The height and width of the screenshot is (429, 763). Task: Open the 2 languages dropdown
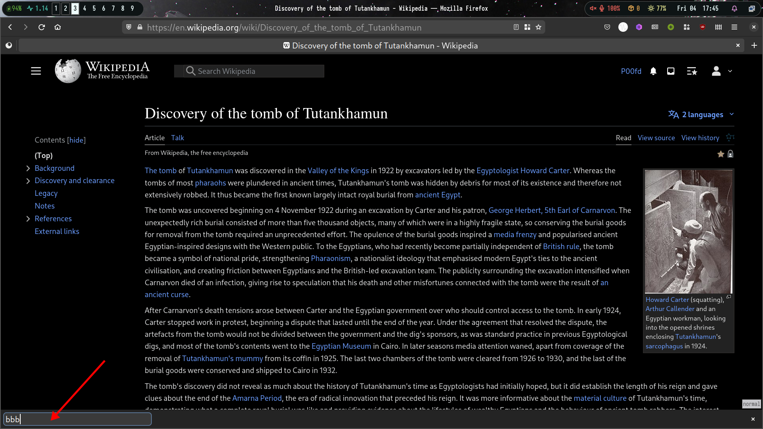tap(701, 114)
